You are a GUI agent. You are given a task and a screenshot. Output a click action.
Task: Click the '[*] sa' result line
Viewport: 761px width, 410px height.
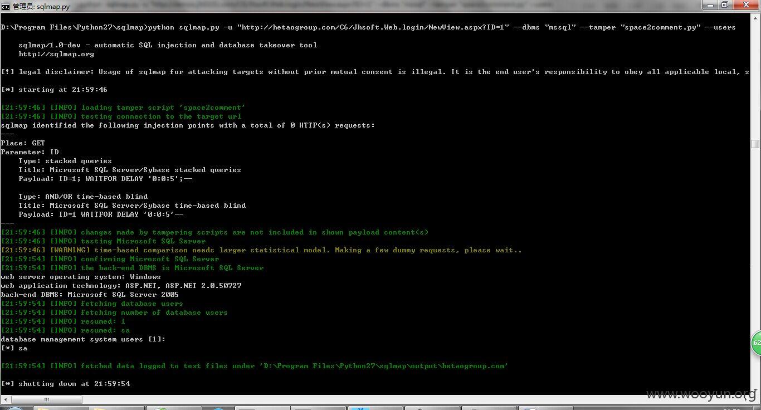(x=14, y=348)
